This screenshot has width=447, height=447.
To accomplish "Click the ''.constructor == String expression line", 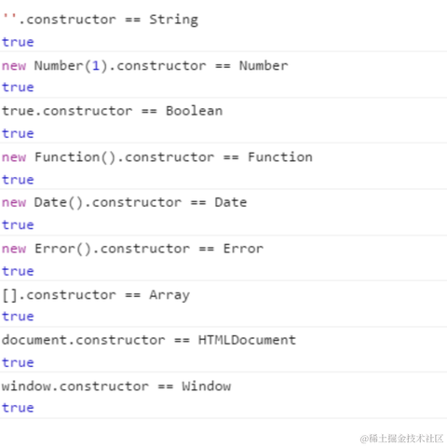I will (101, 20).
